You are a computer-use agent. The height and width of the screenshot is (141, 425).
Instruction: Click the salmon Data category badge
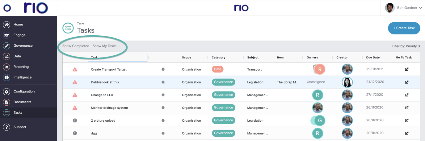217,69
